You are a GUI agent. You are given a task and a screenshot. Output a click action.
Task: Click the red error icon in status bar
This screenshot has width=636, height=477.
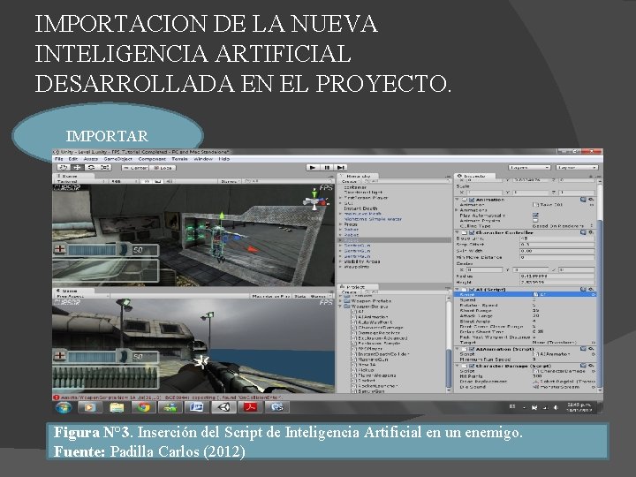57,397
